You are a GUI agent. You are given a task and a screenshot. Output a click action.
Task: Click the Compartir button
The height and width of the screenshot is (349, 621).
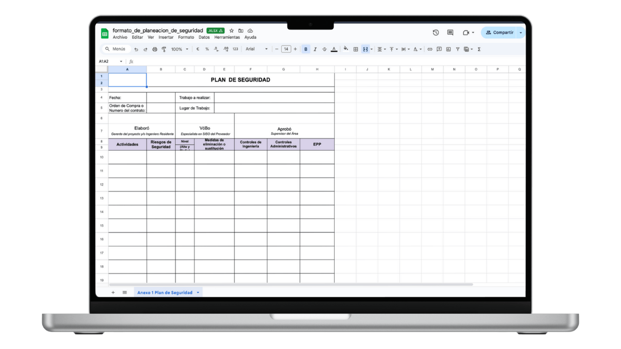(500, 32)
